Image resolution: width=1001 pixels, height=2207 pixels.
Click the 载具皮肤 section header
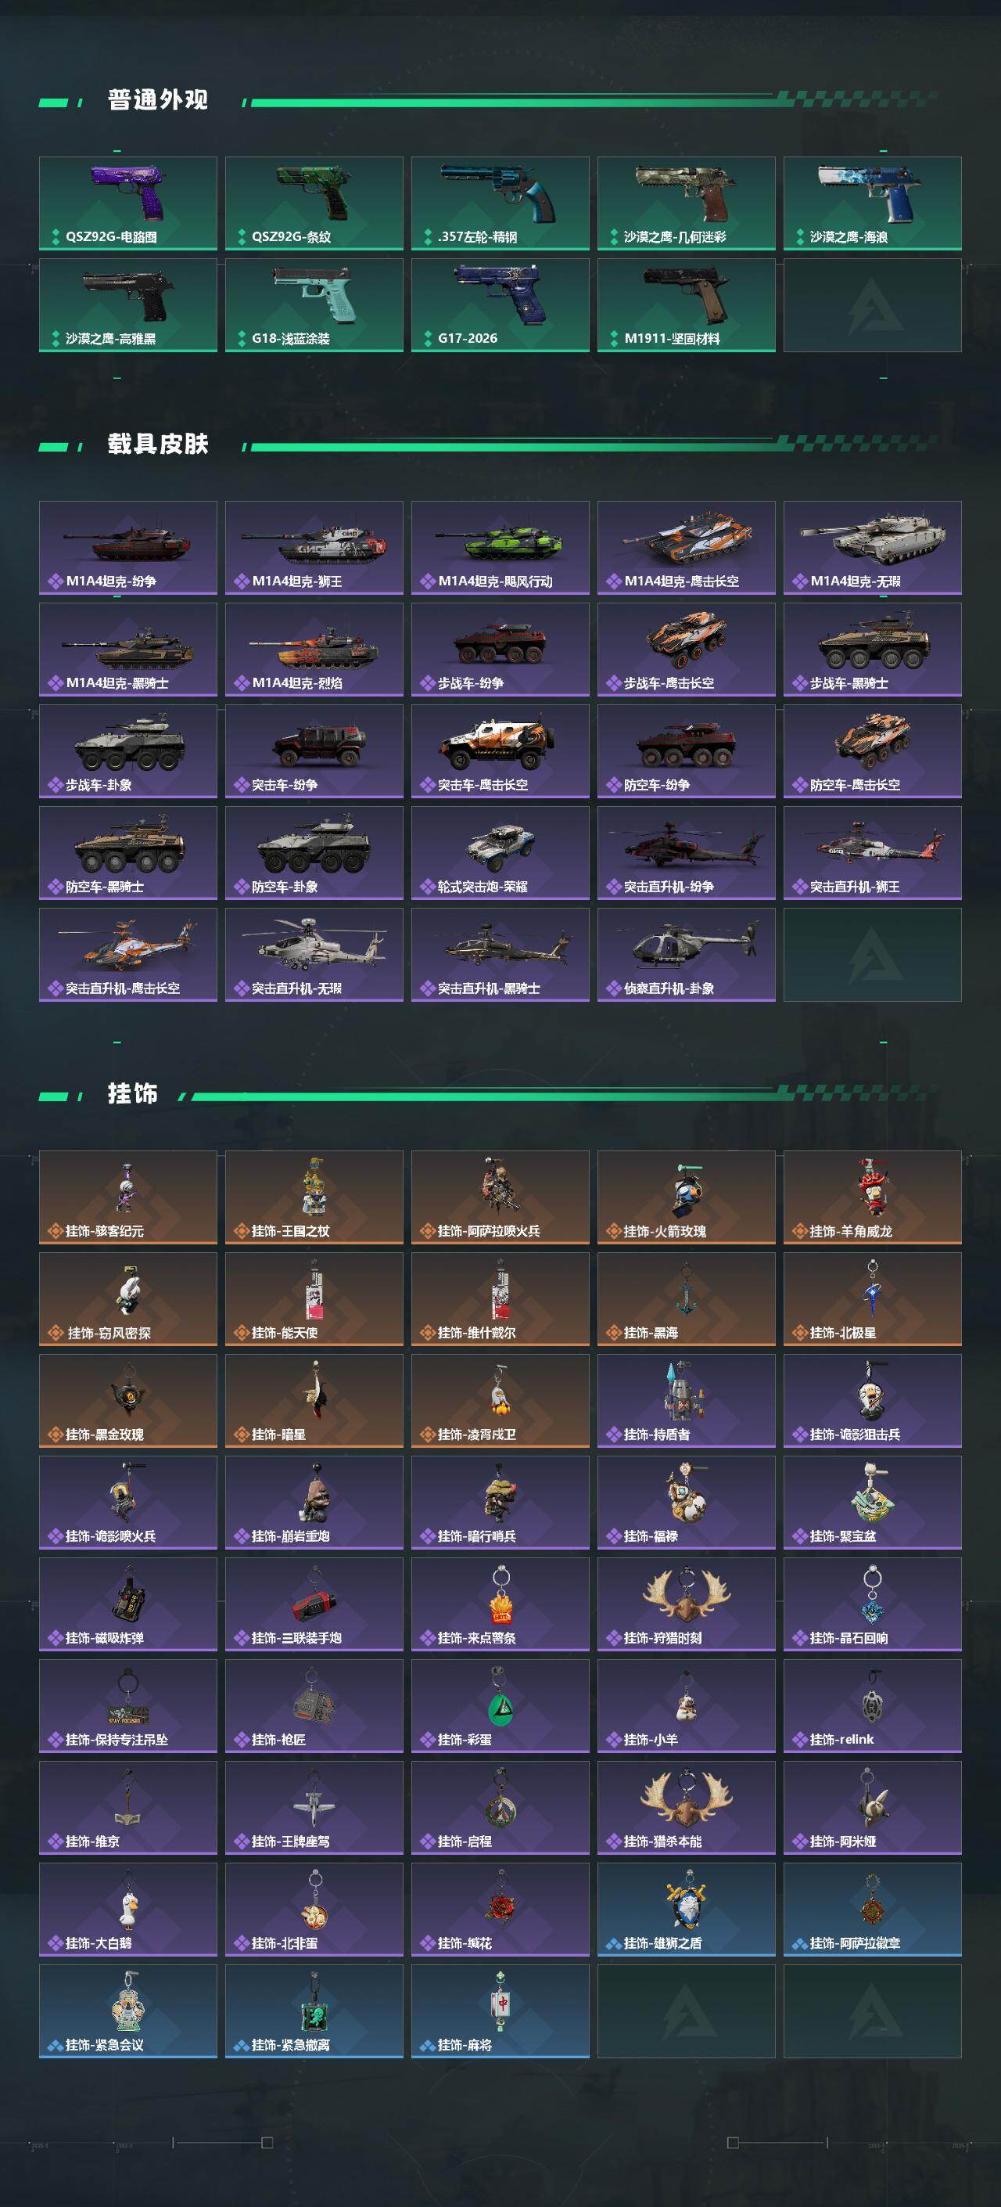pos(157,444)
